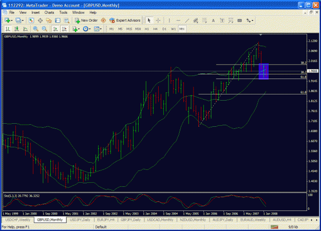321x231 pixels.
Task: Set timeframe to H4
Action: click(156, 29)
